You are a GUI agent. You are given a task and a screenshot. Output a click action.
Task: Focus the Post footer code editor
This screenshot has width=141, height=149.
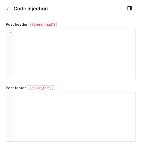(71, 117)
